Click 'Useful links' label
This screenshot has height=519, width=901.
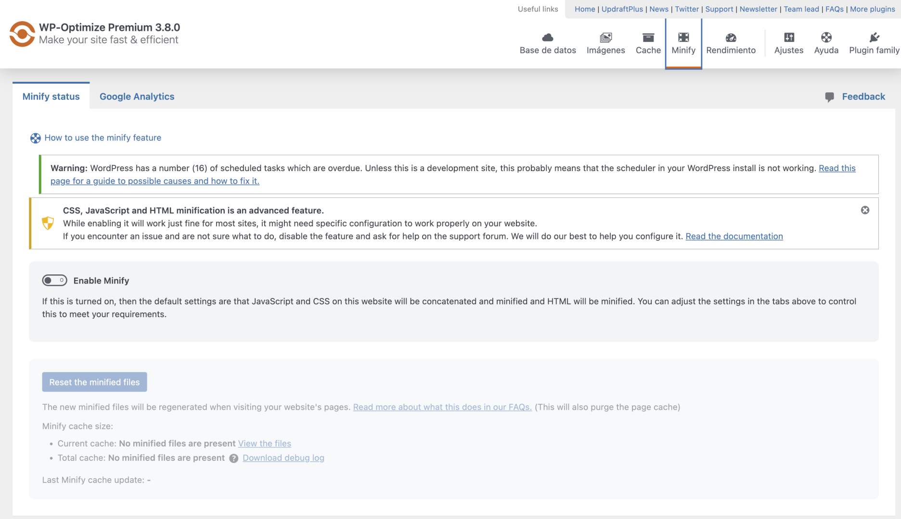(x=538, y=9)
